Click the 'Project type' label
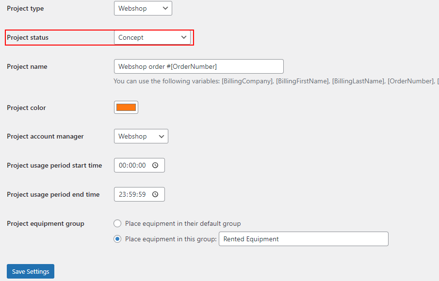Viewport: 439px width, 281px height. click(25, 8)
